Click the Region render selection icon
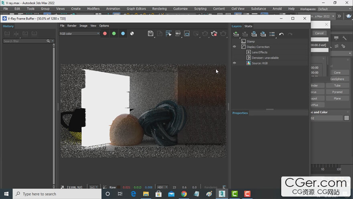Screen dimensions: 353x199 coord(168,34)
